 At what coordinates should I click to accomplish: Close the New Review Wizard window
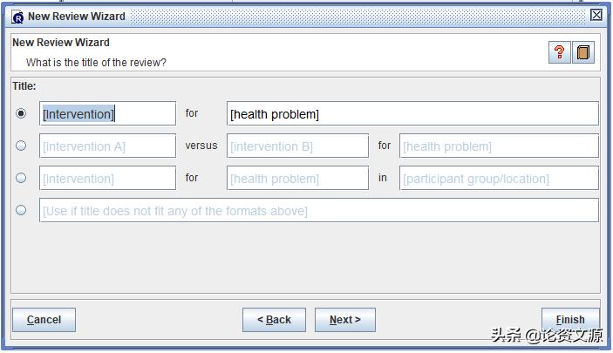click(x=596, y=15)
